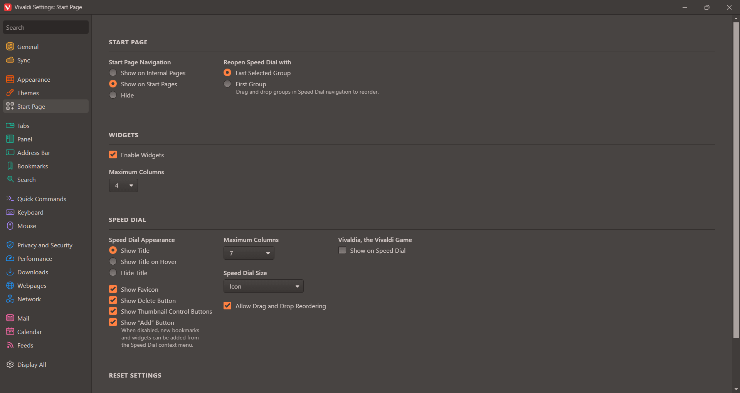Click the Themes paintbrush icon
Screen dimensions: 740x393
coord(10,93)
